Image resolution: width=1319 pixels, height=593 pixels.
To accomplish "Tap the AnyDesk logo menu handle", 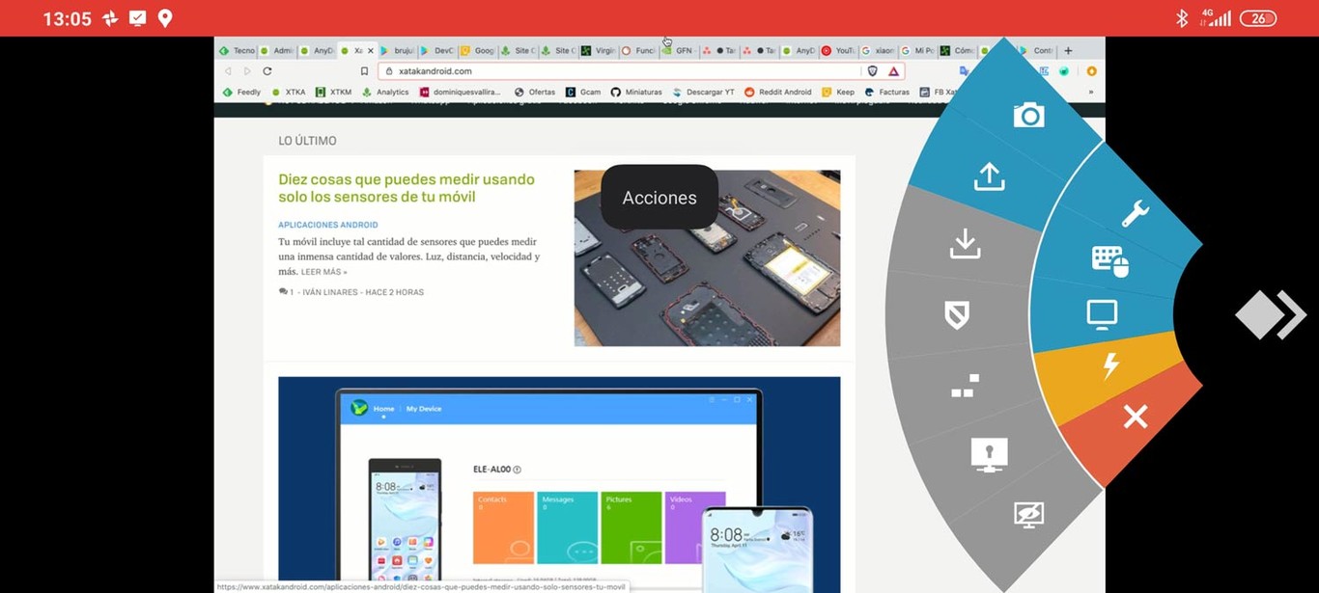I will [1270, 315].
